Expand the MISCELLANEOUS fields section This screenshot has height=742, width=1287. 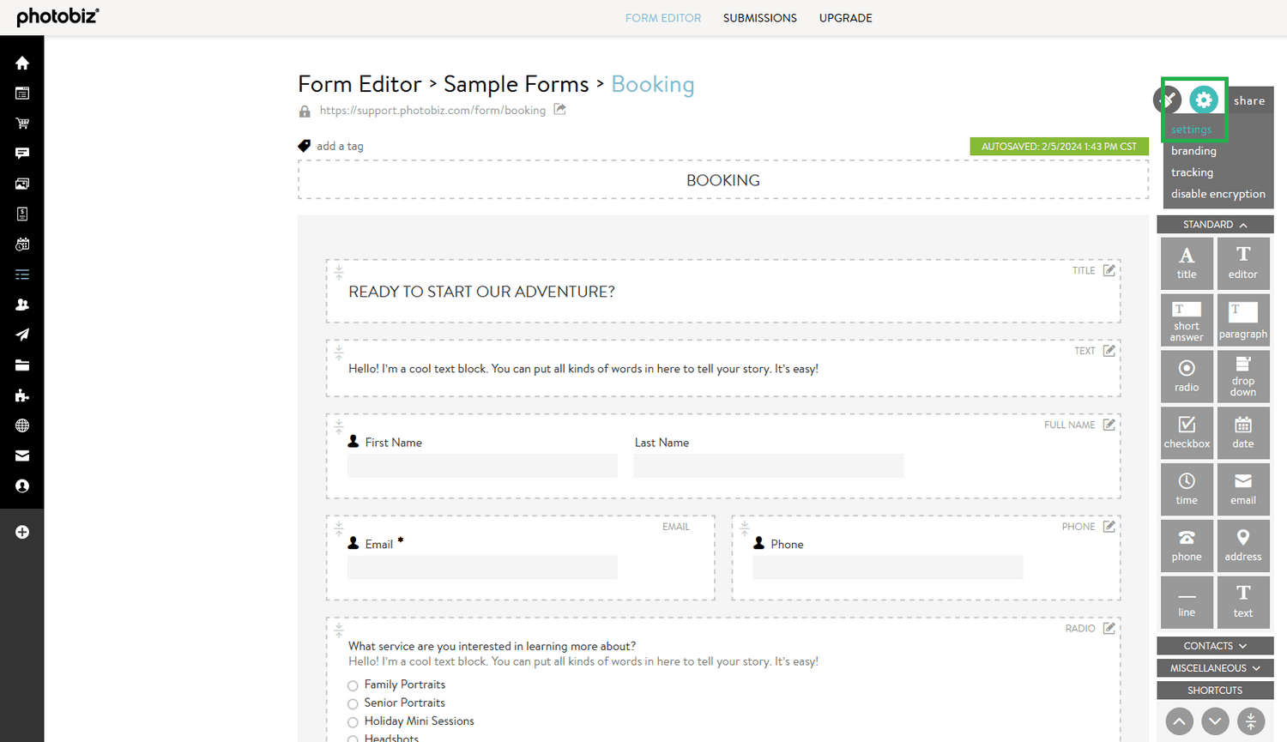(x=1215, y=667)
